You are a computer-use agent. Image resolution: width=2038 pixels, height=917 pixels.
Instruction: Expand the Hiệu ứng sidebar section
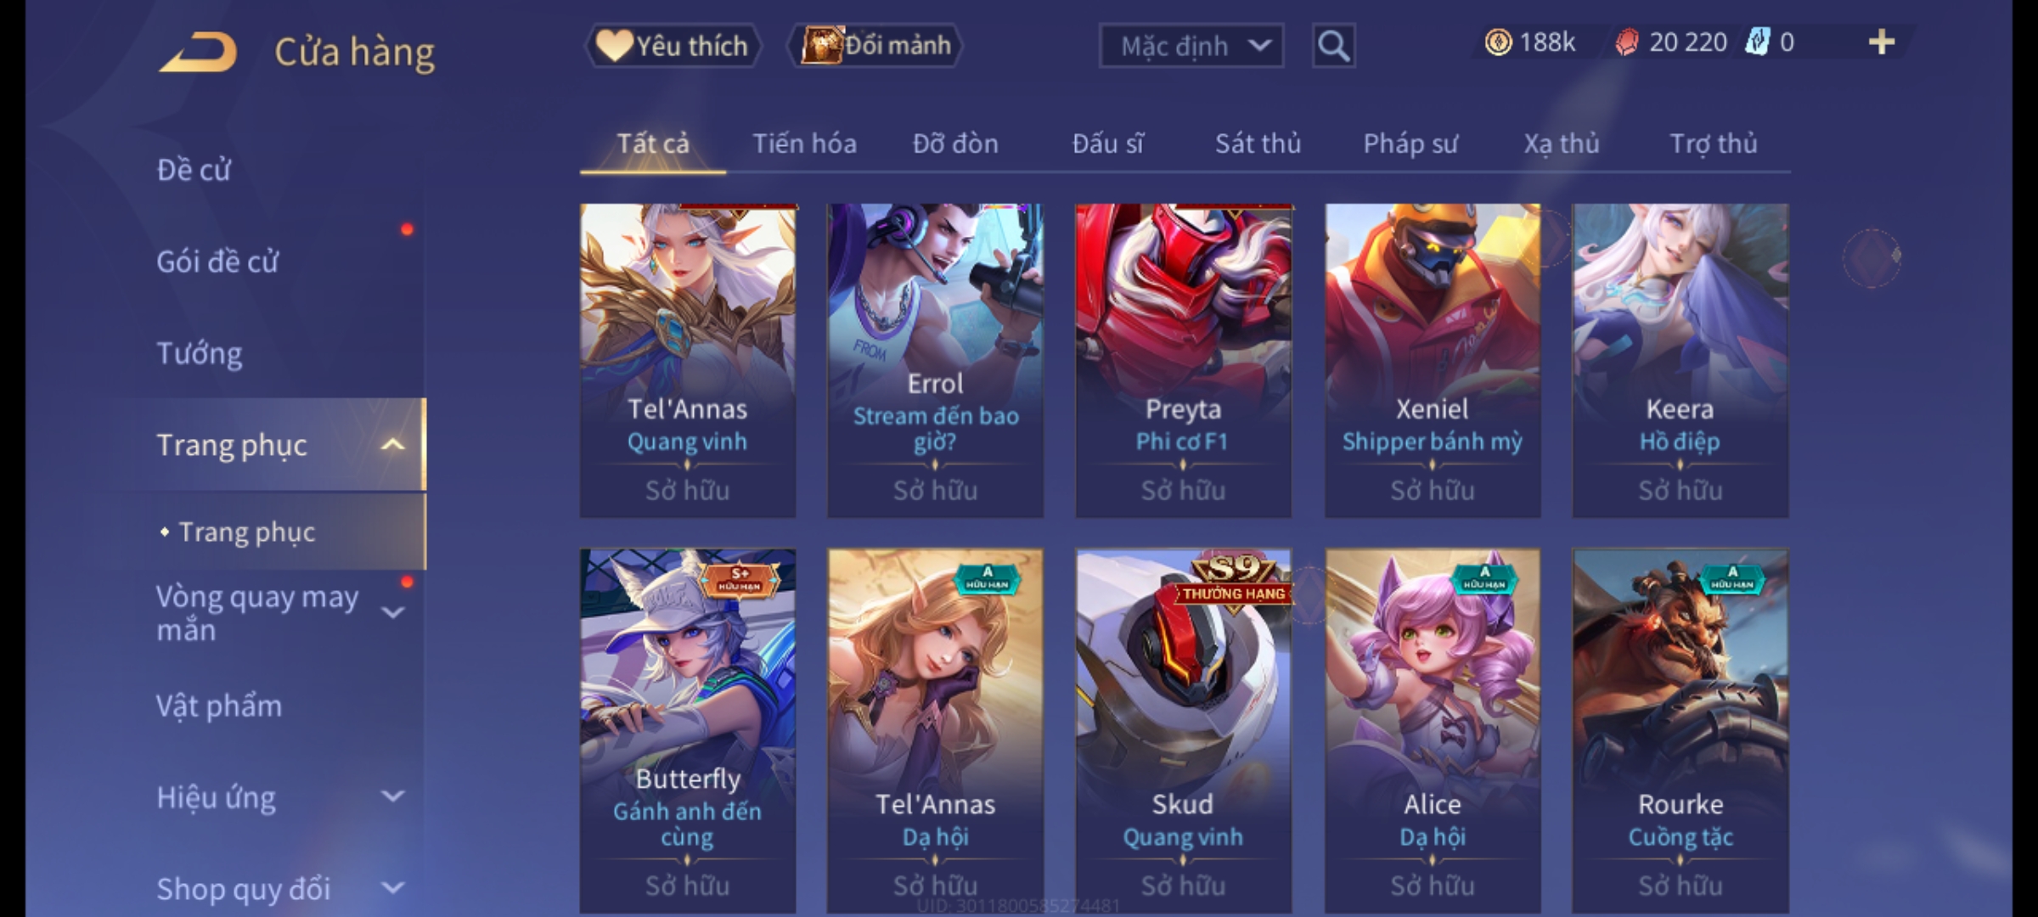(392, 796)
